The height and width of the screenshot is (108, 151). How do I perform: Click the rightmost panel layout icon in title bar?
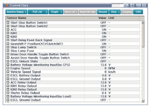click(144, 5)
